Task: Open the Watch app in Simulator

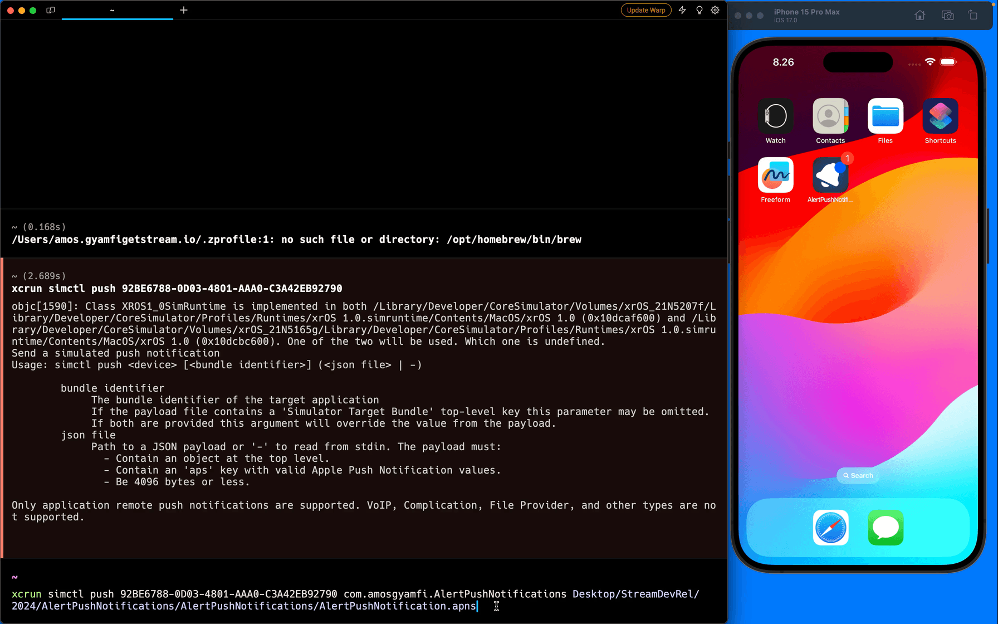Action: 776,116
